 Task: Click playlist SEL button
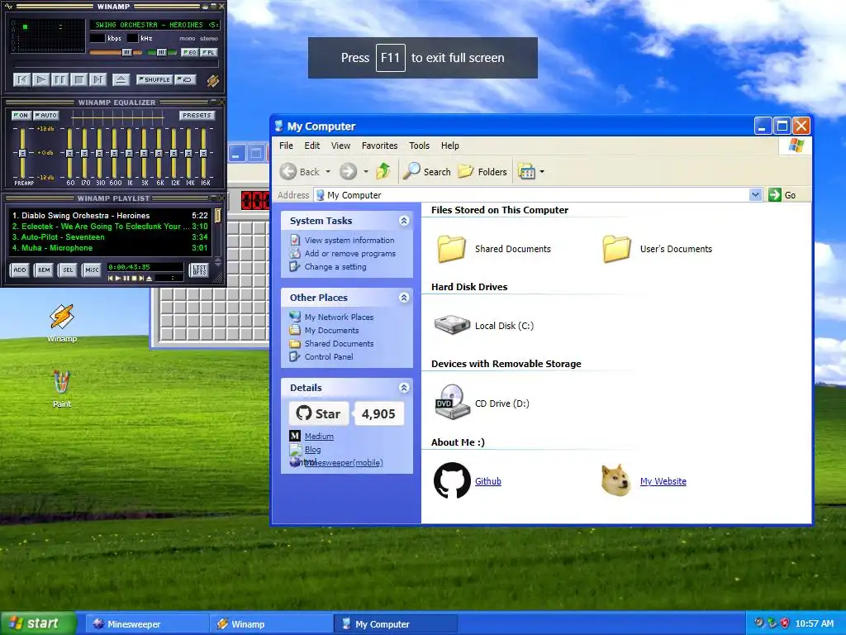pyautogui.click(x=68, y=270)
